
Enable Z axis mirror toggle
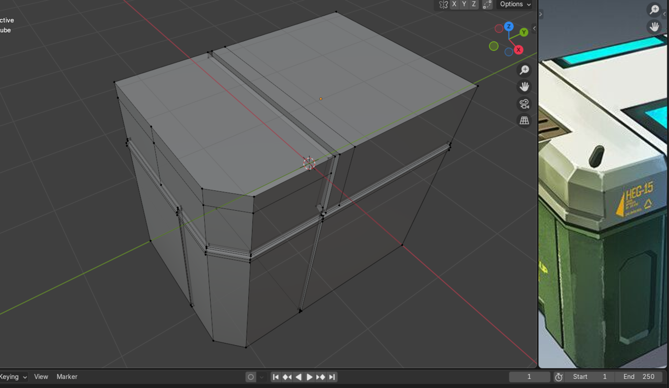[474, 5]
